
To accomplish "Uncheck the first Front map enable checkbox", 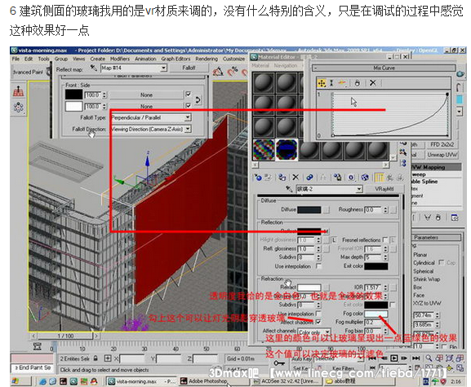I will tap(189, 95).
